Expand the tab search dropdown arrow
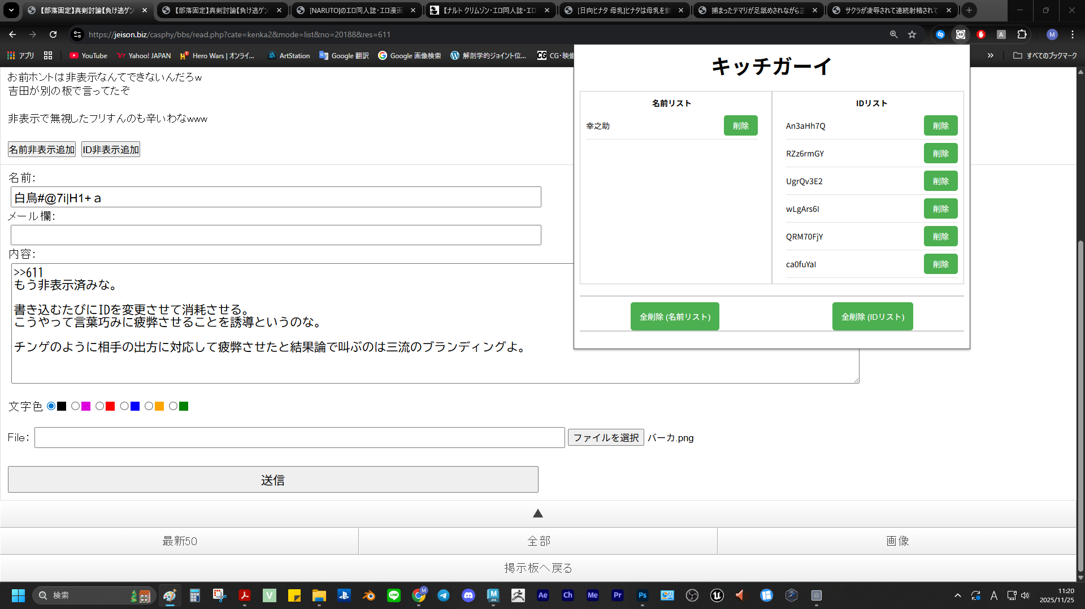The height and width of the screenshot is (609, 1085). pos(11,10)
